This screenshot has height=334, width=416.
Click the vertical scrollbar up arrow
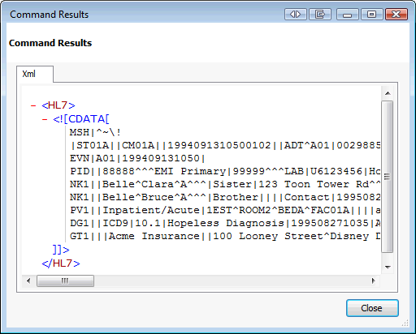point(388,93)
